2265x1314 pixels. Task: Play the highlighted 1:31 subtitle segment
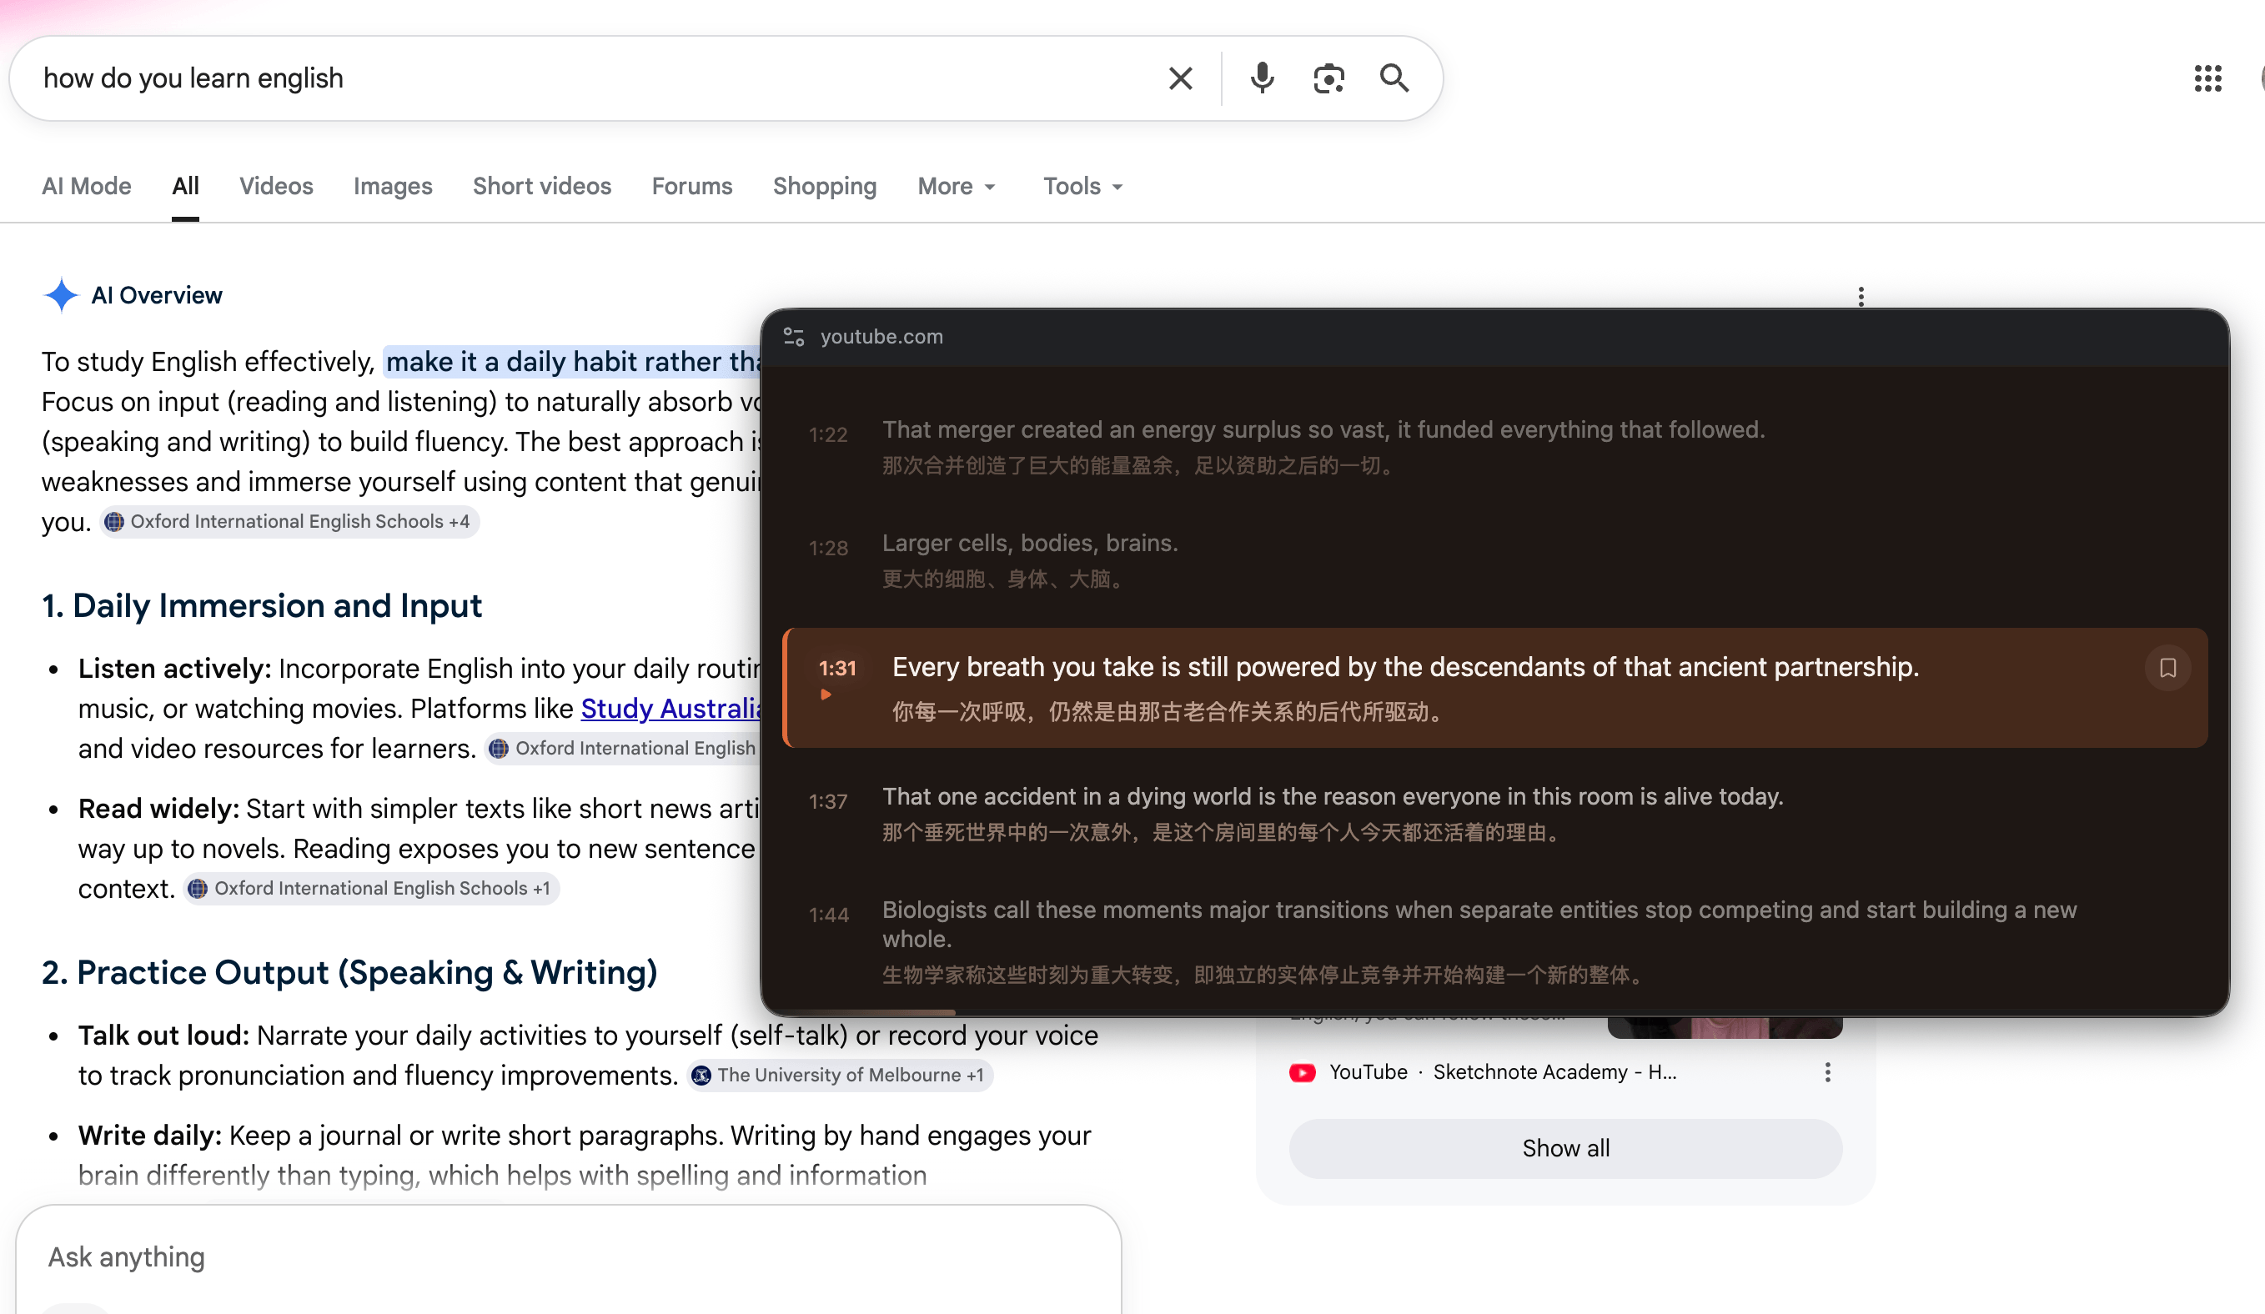(825, 695)
